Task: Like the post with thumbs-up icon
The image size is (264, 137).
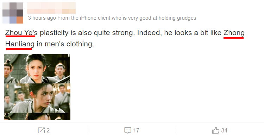Action: tap(216, 130)
